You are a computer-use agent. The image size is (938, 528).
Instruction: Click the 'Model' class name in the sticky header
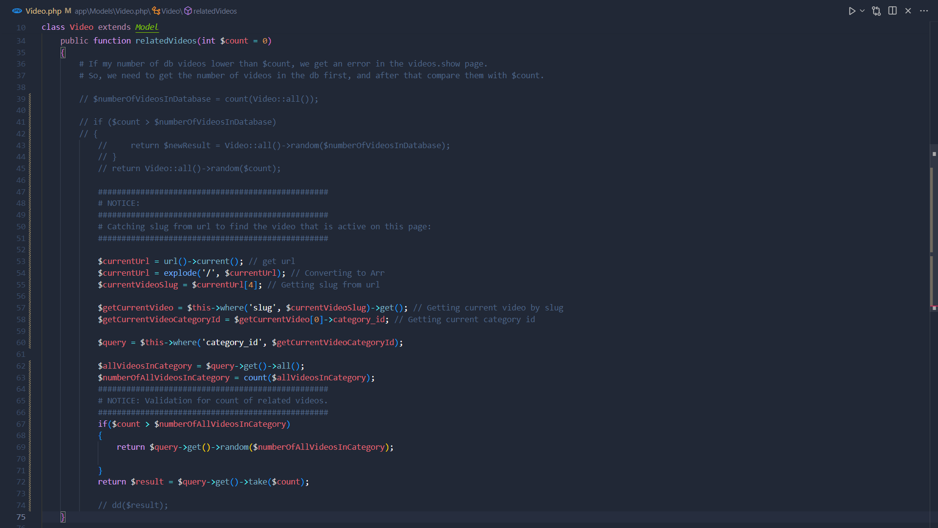tap(147, 27)
